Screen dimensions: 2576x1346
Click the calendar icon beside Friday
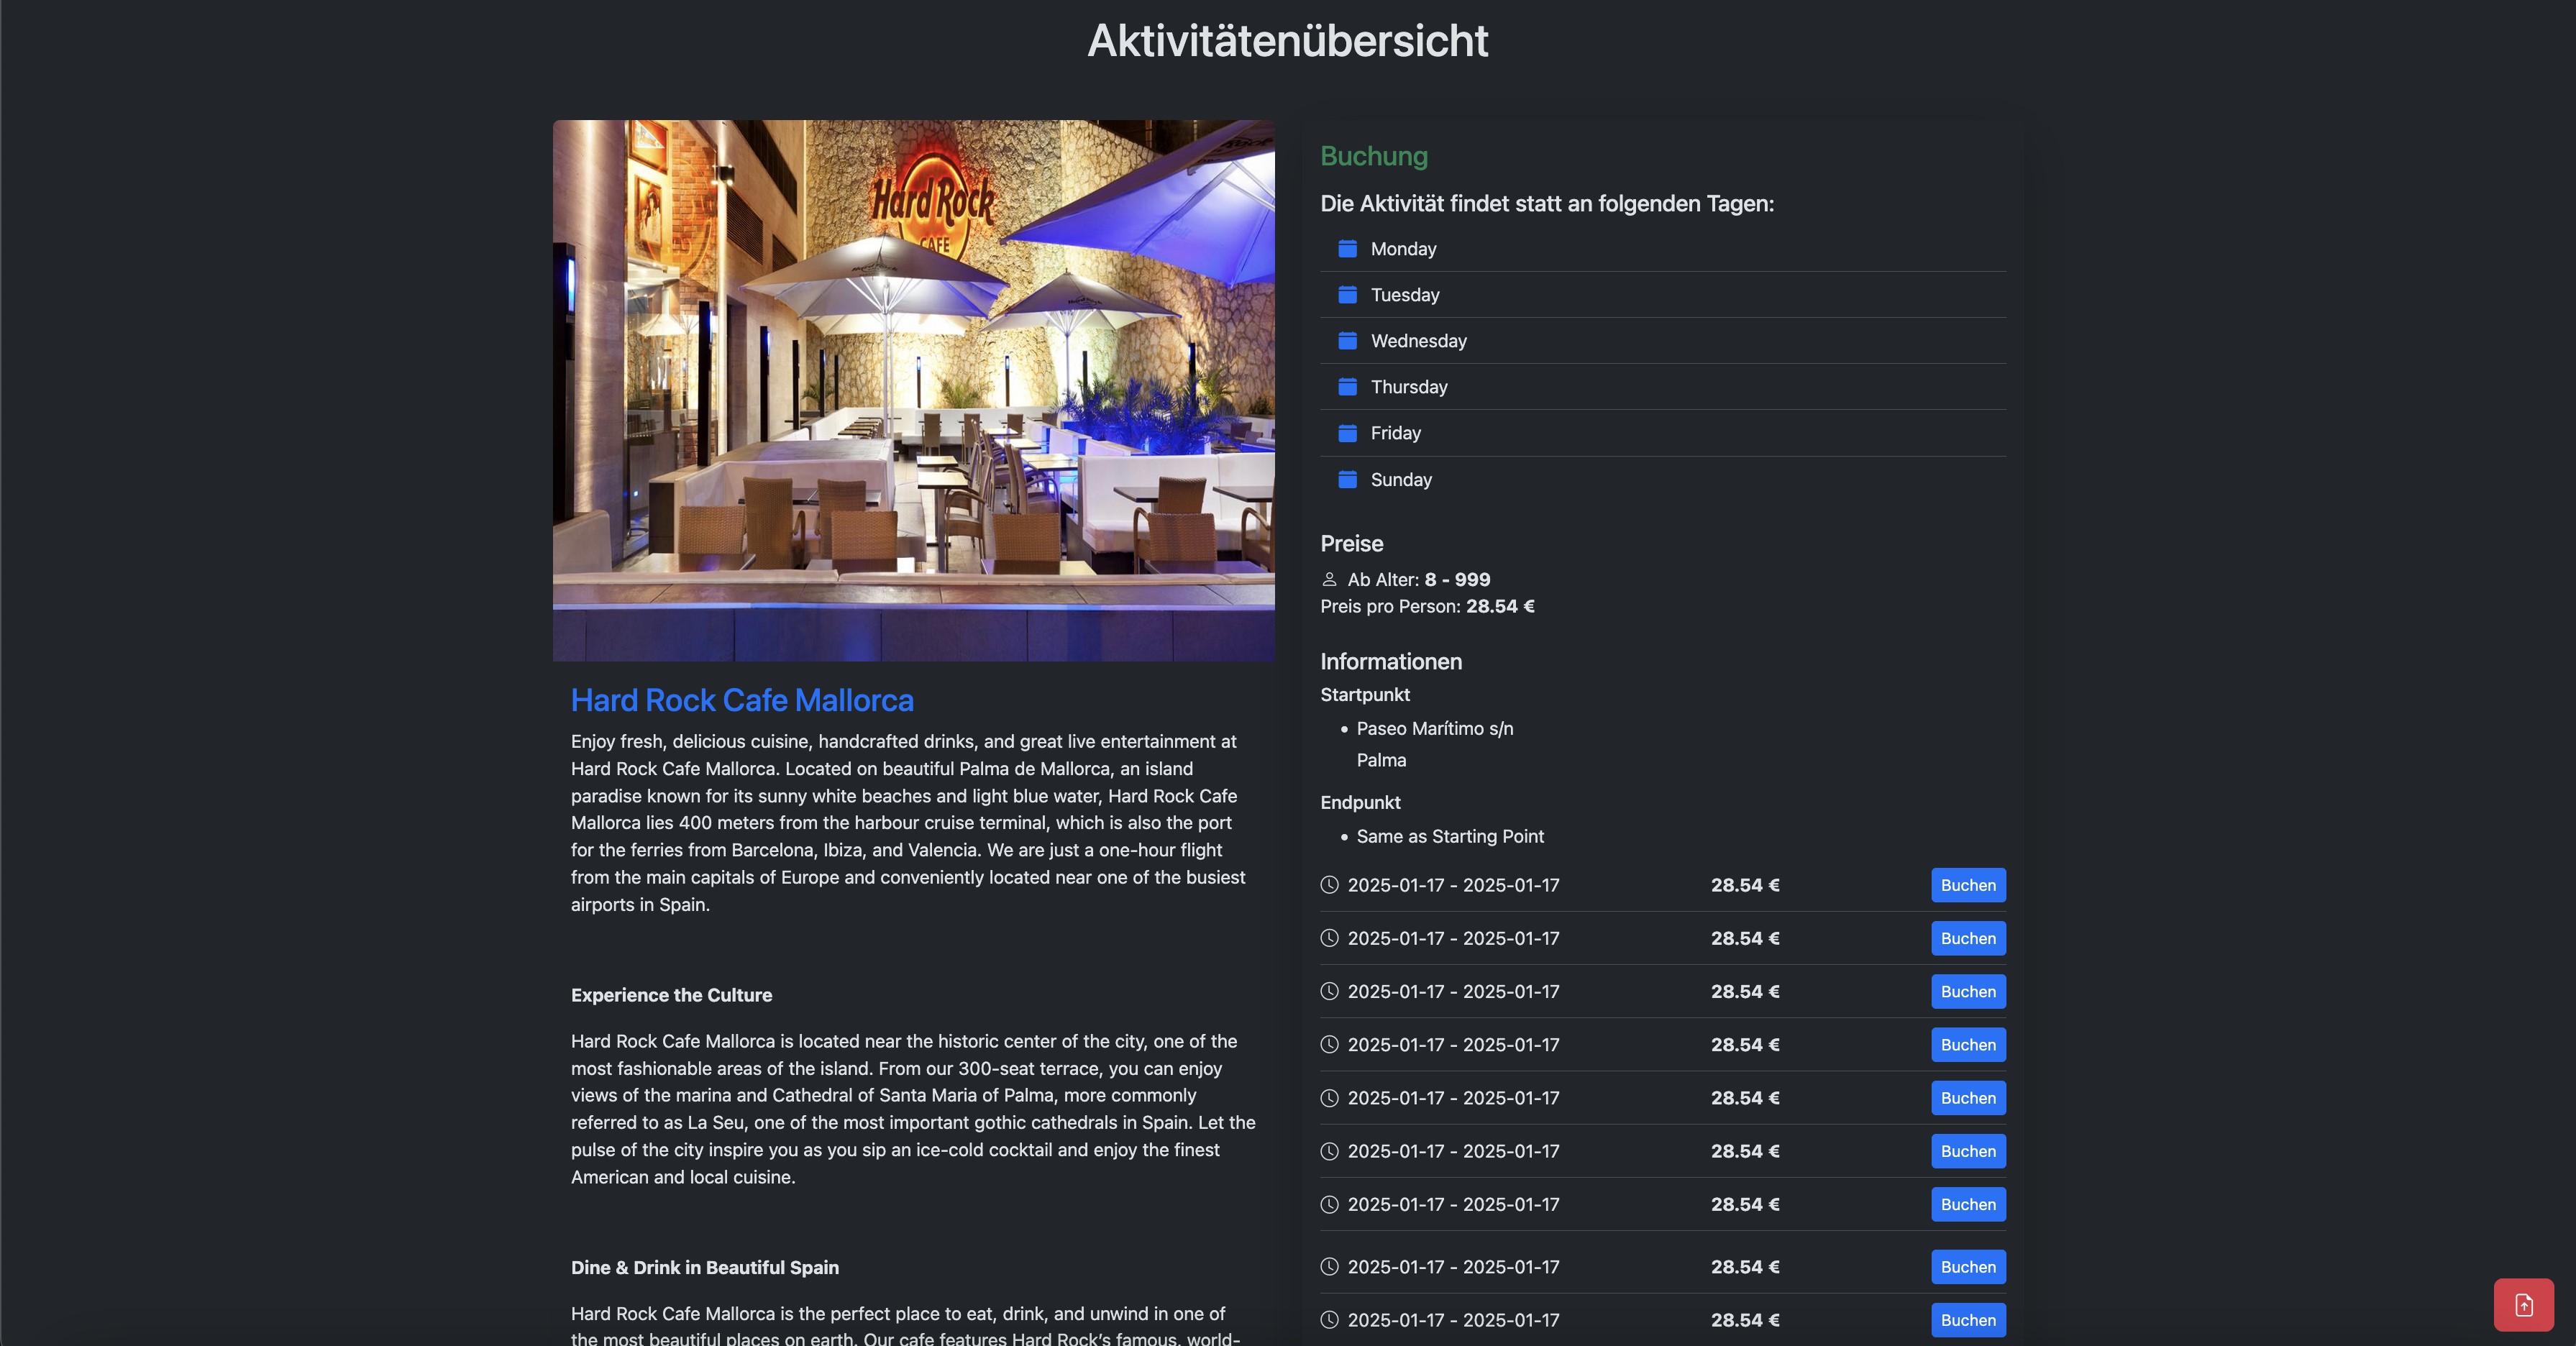pos(1347,432)
